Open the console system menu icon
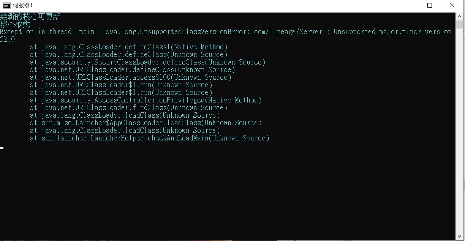The height and width of the screenshot is (241, 465). point(6,5)
